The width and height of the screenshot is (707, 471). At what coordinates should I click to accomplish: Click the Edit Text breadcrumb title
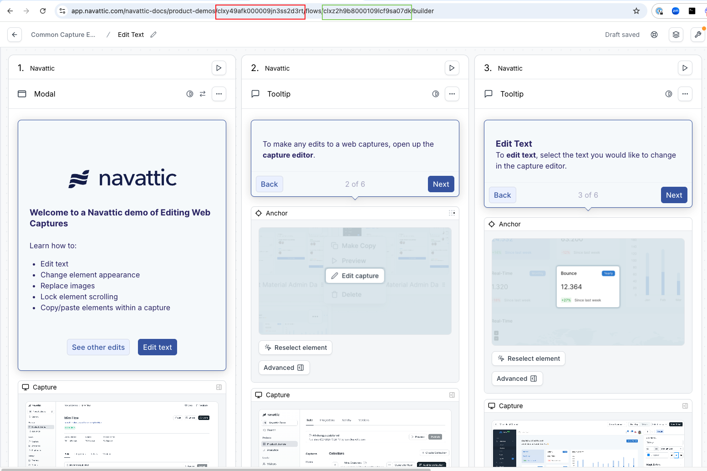131,35
